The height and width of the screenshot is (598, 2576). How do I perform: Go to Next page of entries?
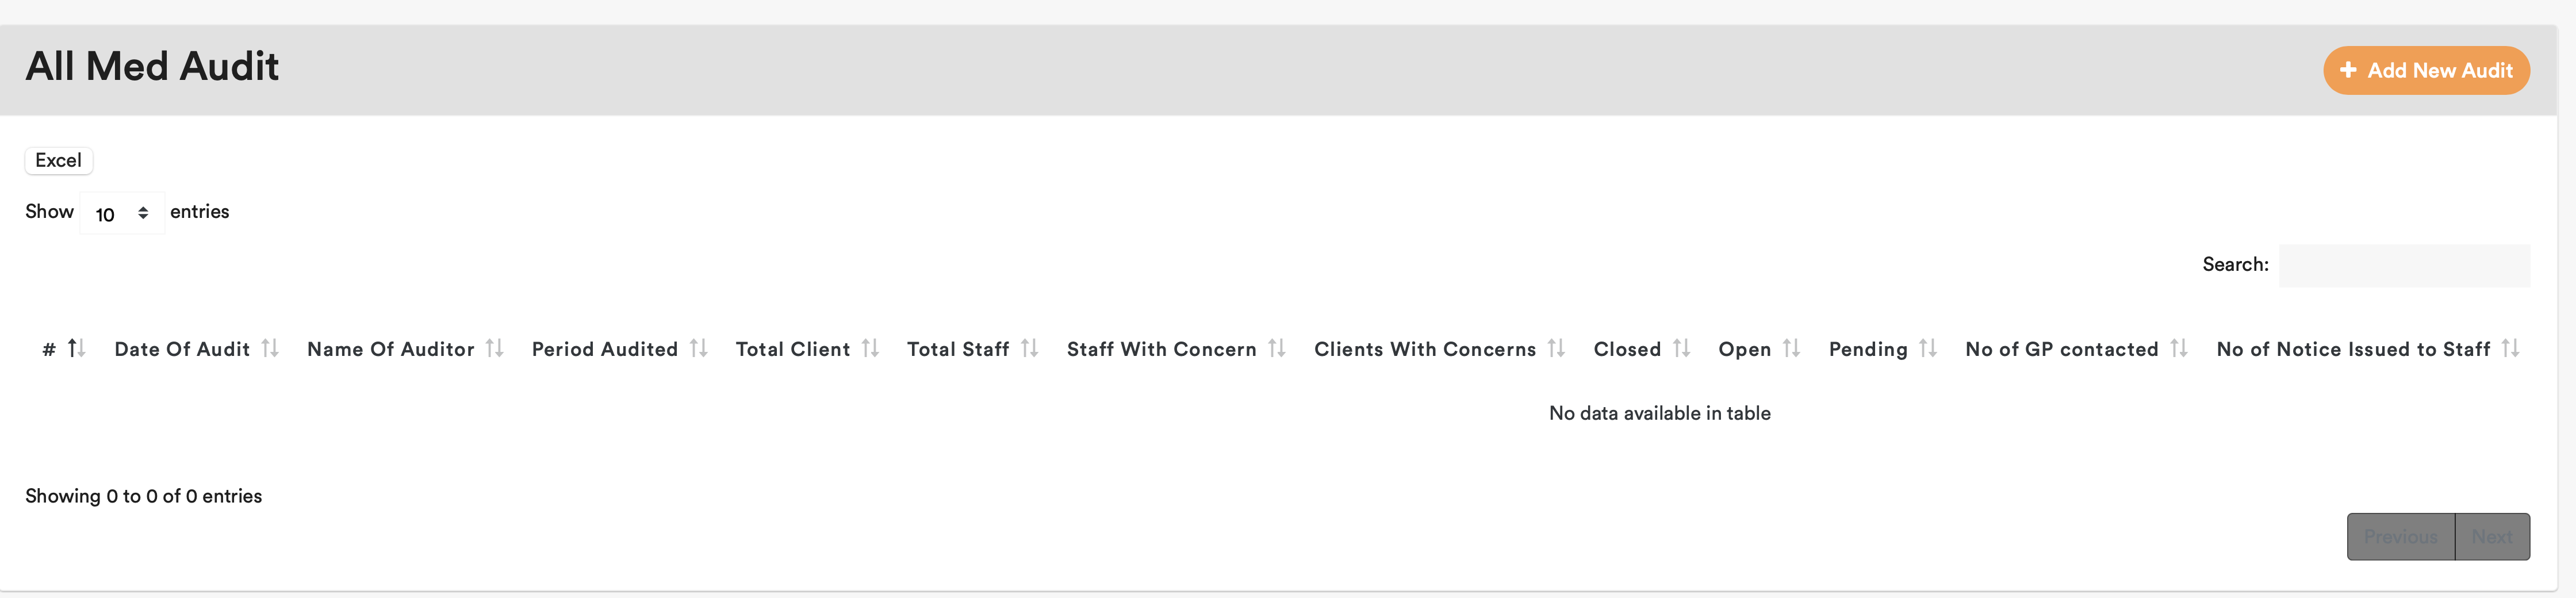tap(2492, 537)
